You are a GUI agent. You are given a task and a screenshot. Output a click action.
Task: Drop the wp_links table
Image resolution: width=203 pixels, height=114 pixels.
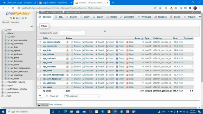(x=130, y=50)
